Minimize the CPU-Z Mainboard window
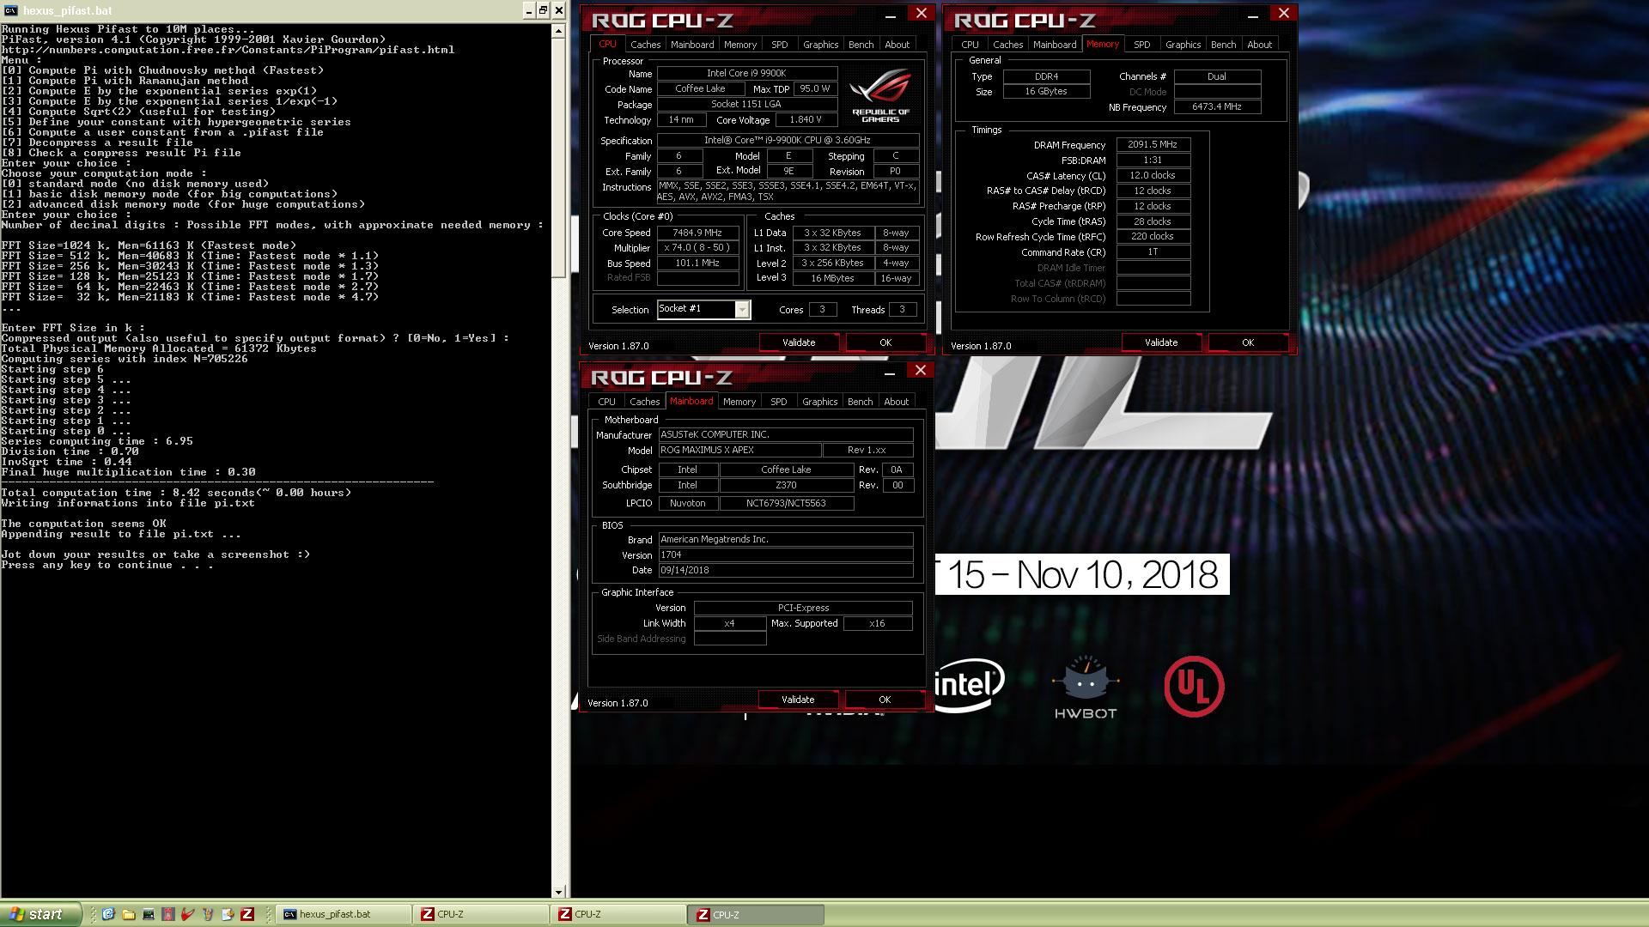This screenshot has width=1649, height=927. [890, 372]
